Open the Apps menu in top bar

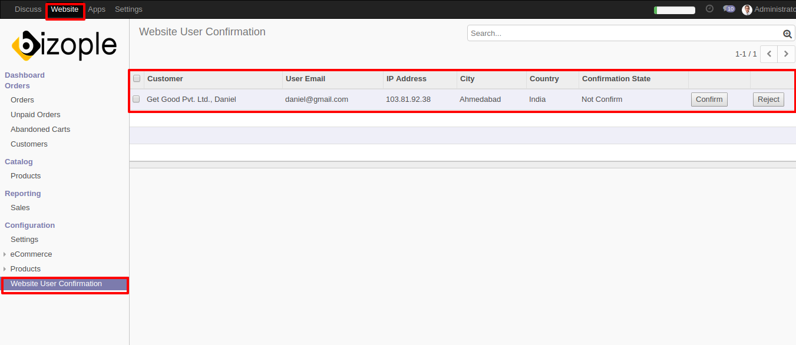coord(97,9)
